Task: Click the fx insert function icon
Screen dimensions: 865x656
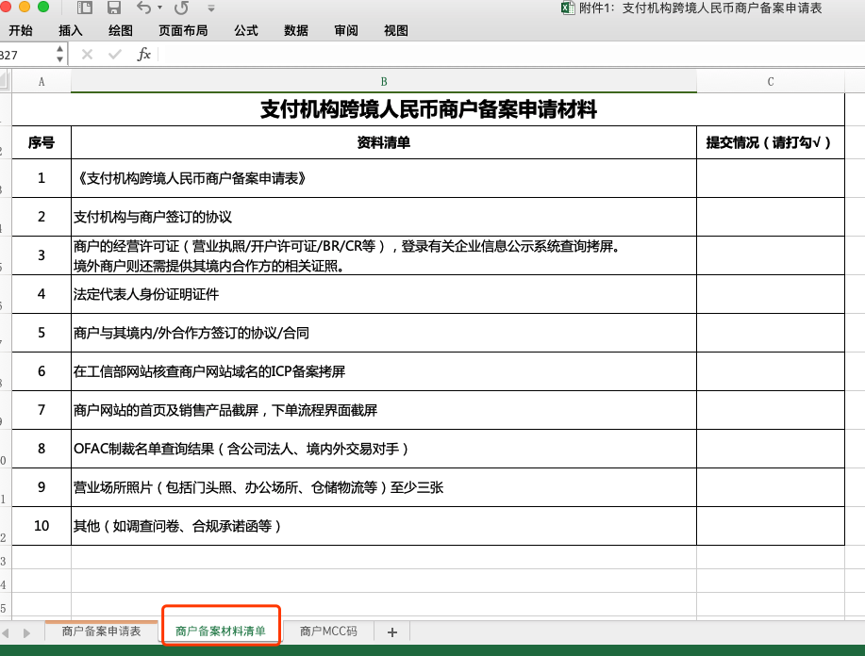Action: [144, 55]
